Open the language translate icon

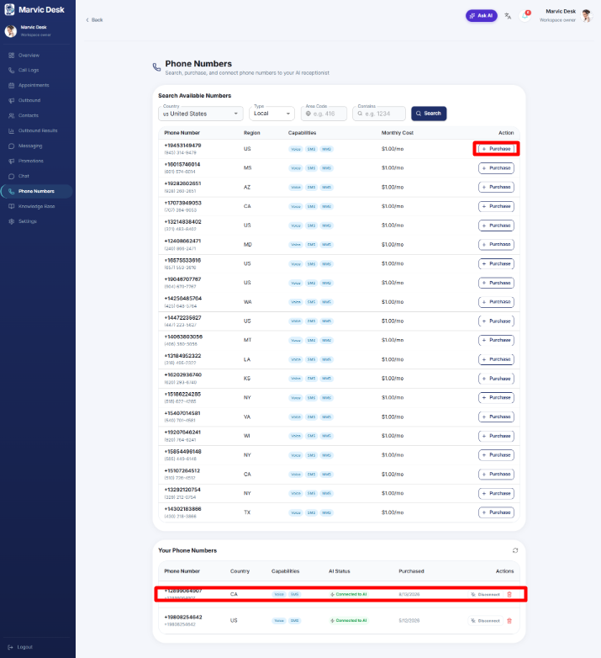tap(508, 16)
